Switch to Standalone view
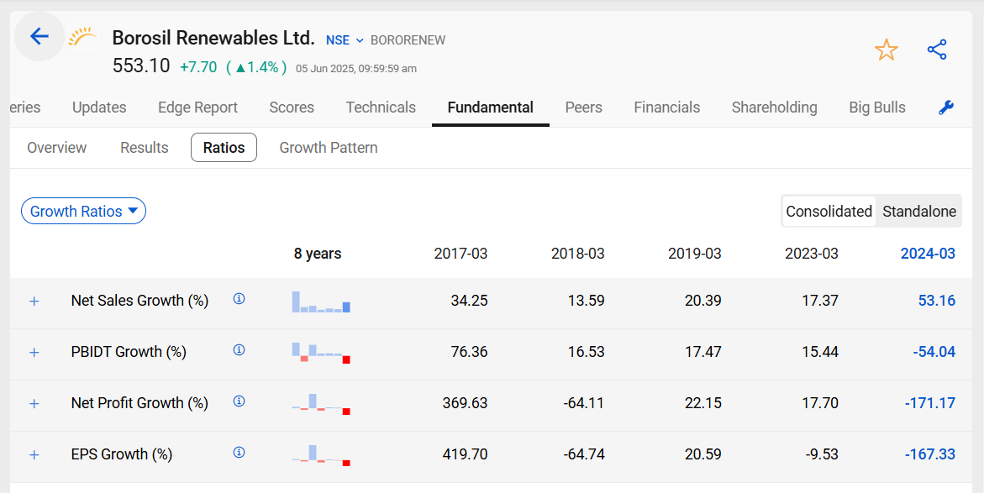The height and width of the screenshot is (493, 984). pos(919,212)
